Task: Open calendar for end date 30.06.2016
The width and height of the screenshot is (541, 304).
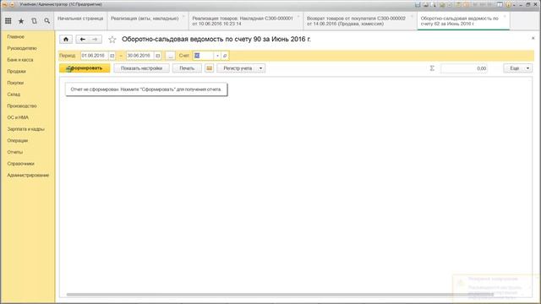Action: (x=158, y=56)
